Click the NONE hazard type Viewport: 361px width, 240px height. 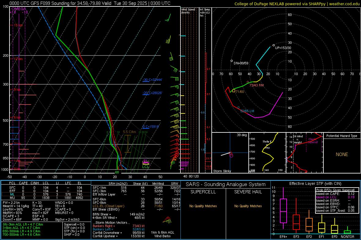coord(342,154)
